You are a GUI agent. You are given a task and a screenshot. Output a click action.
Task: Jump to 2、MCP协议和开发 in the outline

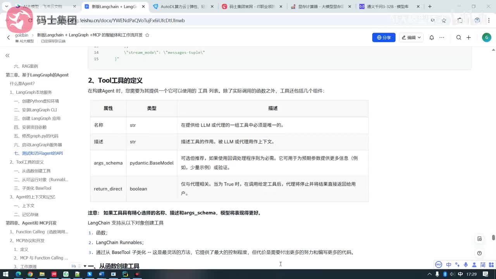tap(27, 241)
